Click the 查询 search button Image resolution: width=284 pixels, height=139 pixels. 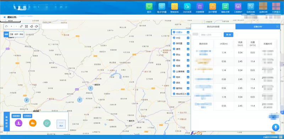pyautogui.click(x=228, y=34)
